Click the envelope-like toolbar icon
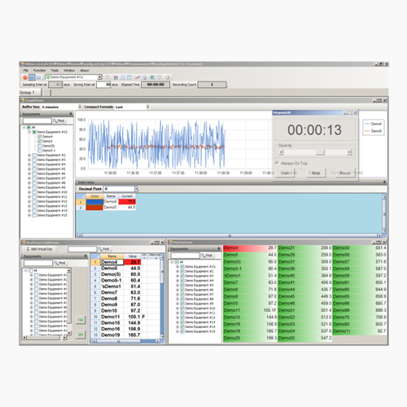The width and height of the screenshot is (407, 407). 129,77
